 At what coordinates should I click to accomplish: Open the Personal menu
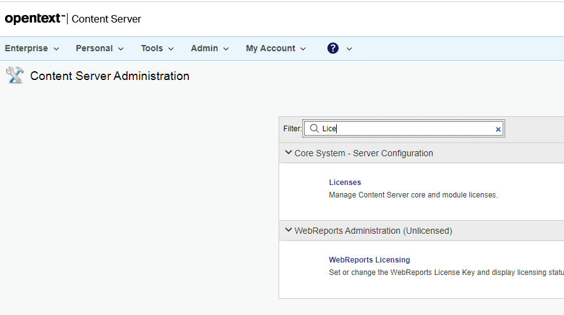coord(100,48)
